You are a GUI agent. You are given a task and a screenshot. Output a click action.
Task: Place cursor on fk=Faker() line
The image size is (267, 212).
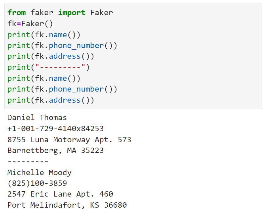30,24
